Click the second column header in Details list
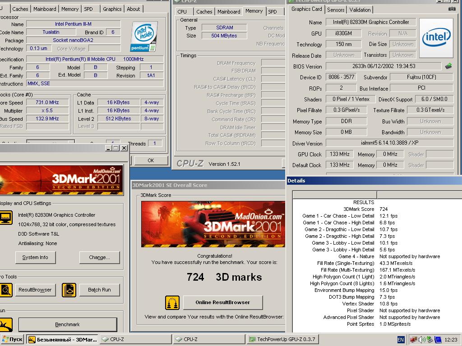This screenshot has height=346, width=462. 420,195
